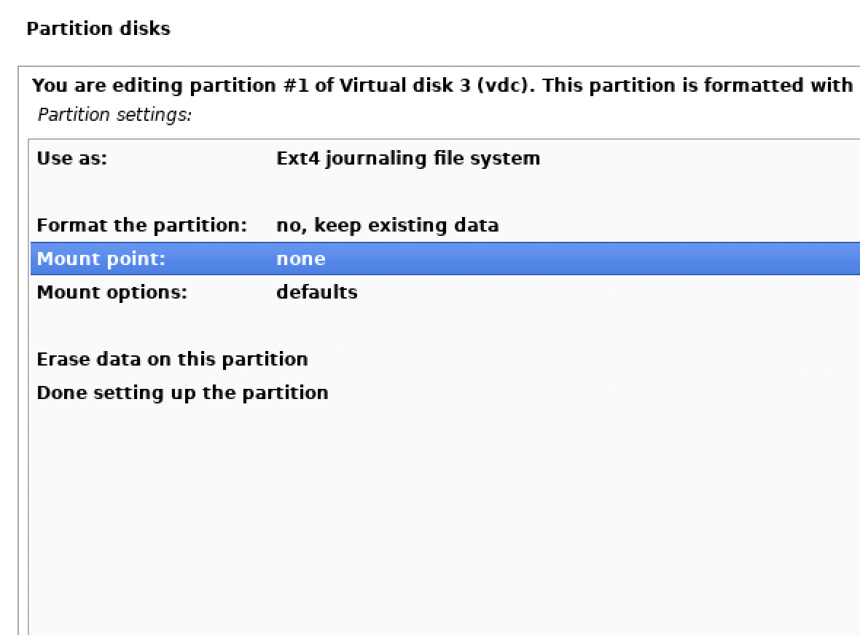The image size is (860, 635).
Task: Choose "Erase data on this partition"
Action: [x=172, y=359]
